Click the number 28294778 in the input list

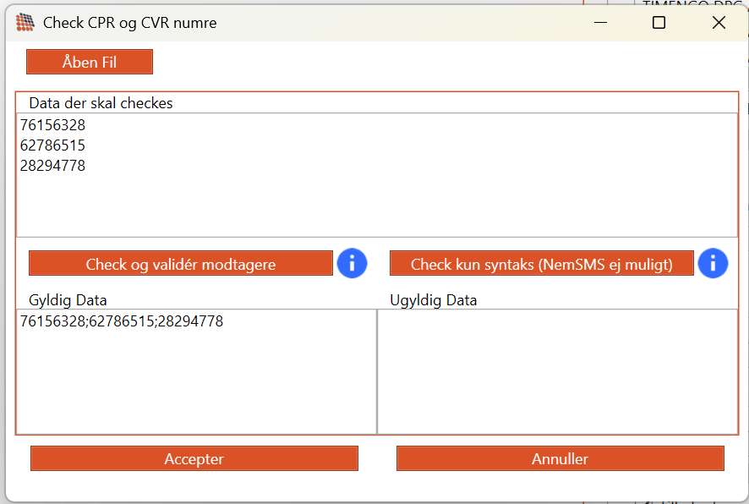52,166
